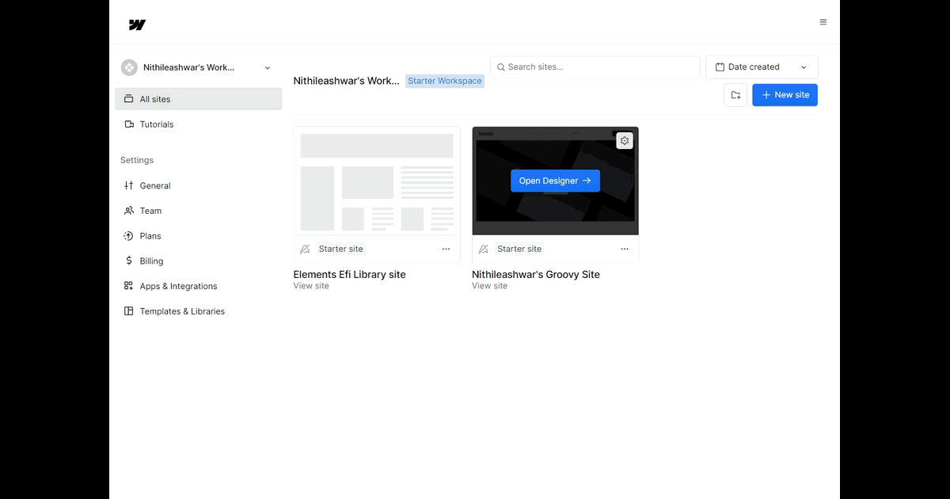Click unpublished icon on Groovy Site card
The width and height of the screenshot is (950, 499).
[x=484, y=249]
